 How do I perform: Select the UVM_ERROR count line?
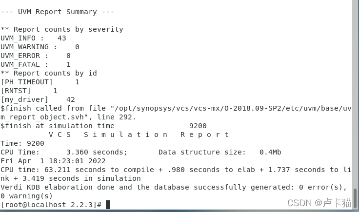35,56
